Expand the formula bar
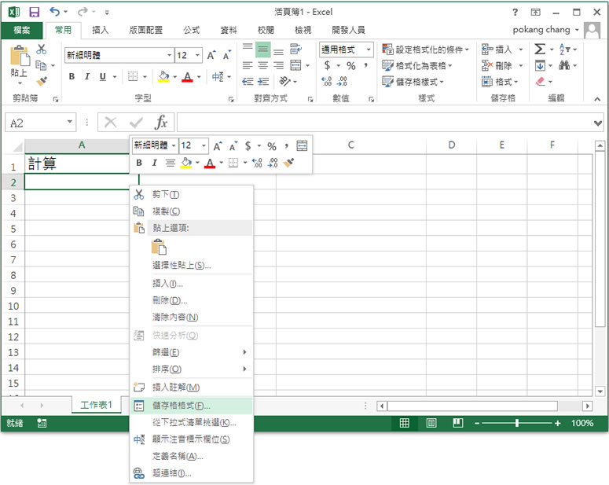Image resolution: width=609 pixels, height=485 pixels. (598, 123)
